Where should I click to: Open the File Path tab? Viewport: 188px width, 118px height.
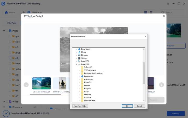12,23
